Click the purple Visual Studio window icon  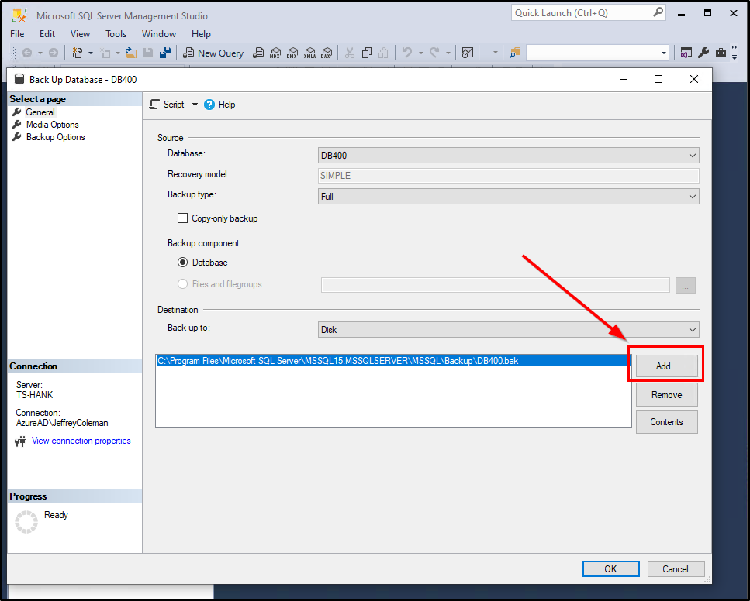click(686, 53)
